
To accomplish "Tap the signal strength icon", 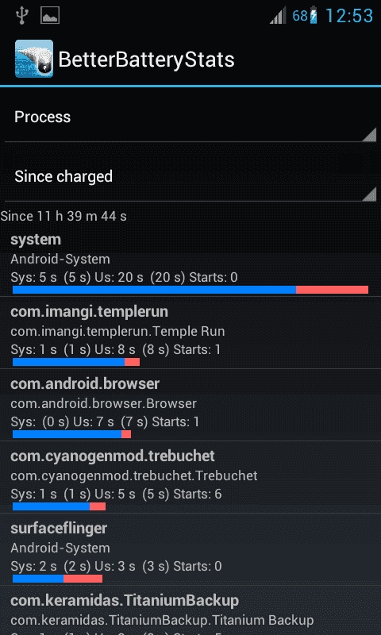I will (278, 16).
